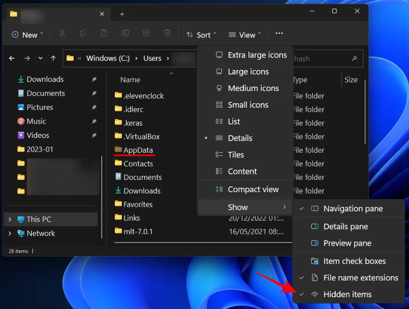Open Videos in navigation pane
The image size is (409, 309).
click(x=33, y=135)
